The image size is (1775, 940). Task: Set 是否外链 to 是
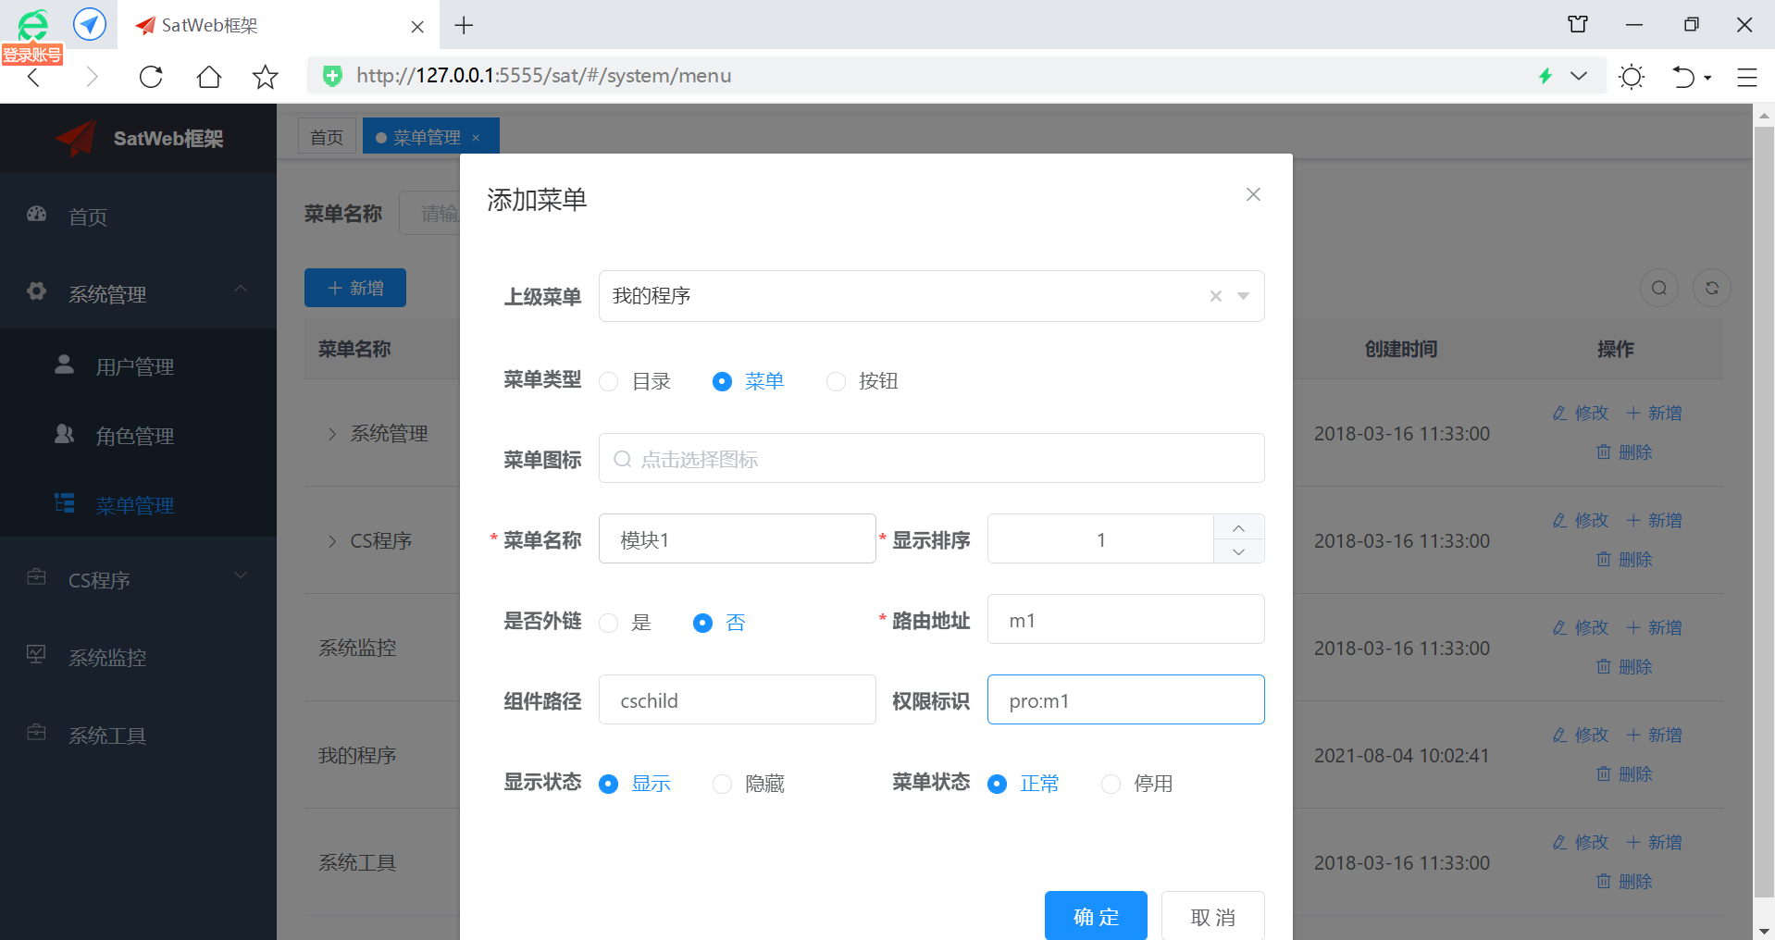pyautogui.click(x=626, y=623)
